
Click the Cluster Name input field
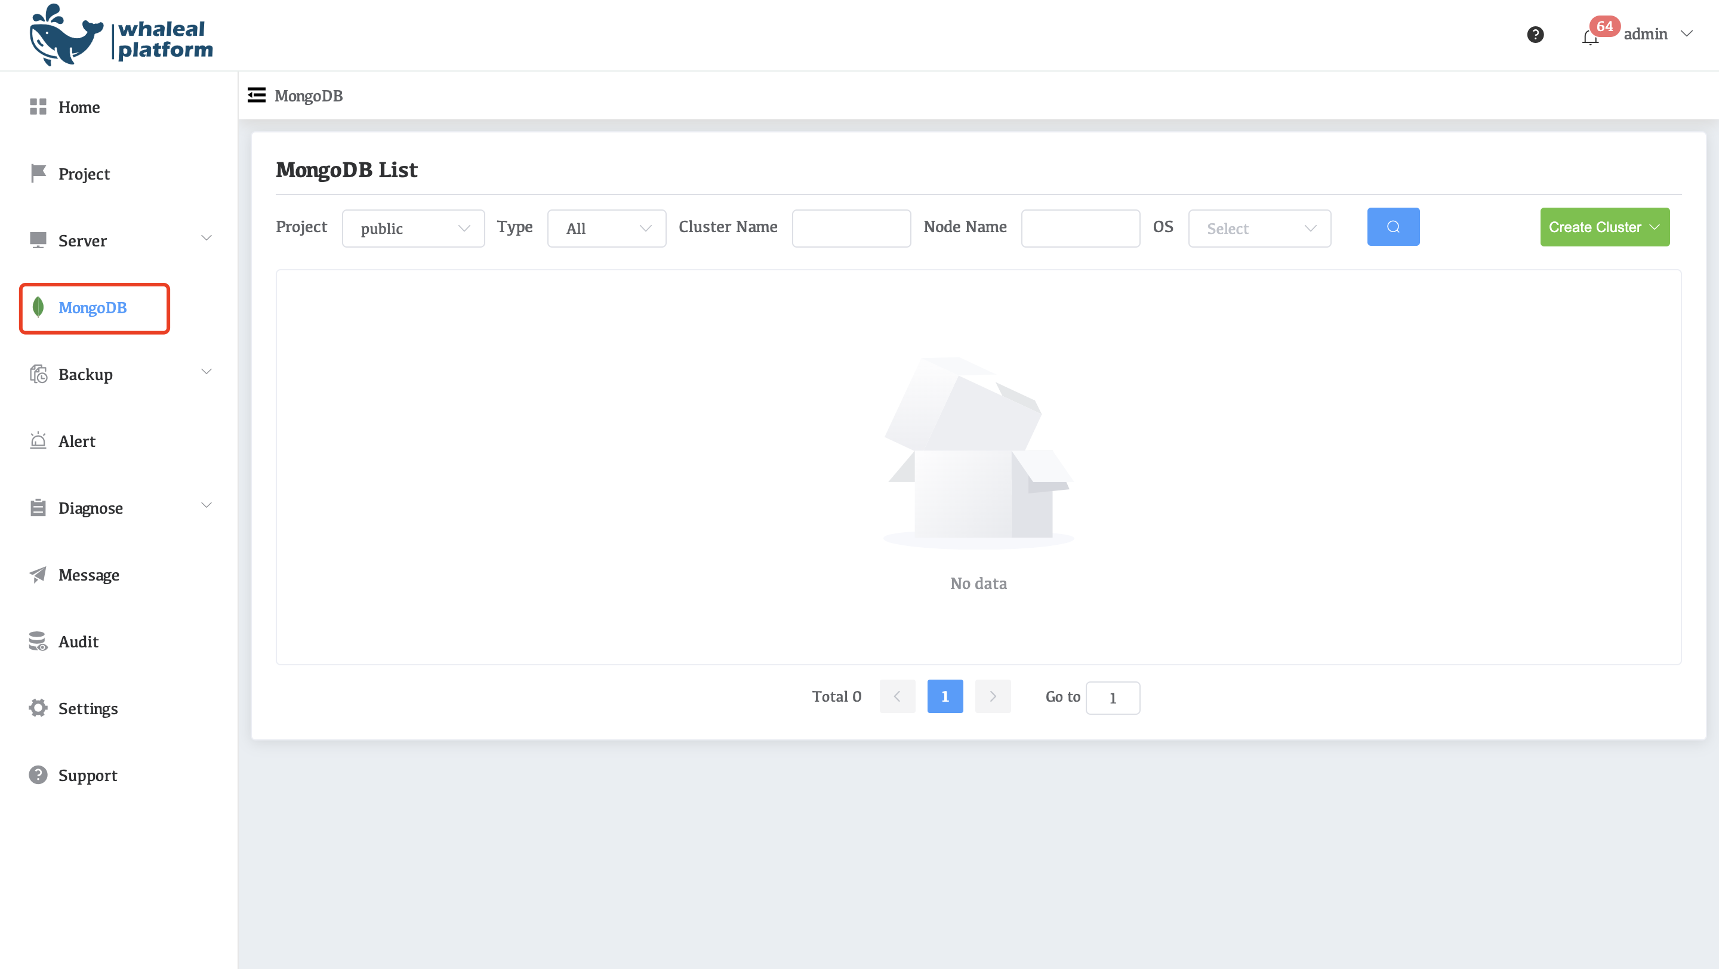[x=851, y=228]
